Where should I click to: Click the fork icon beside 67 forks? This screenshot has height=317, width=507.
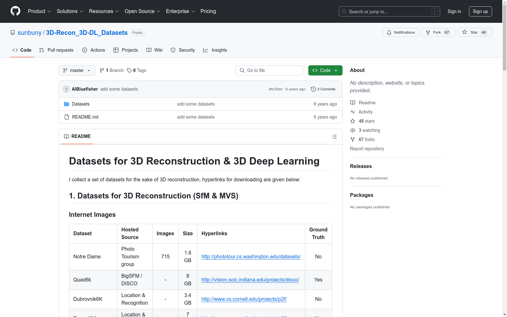point(353,139)
